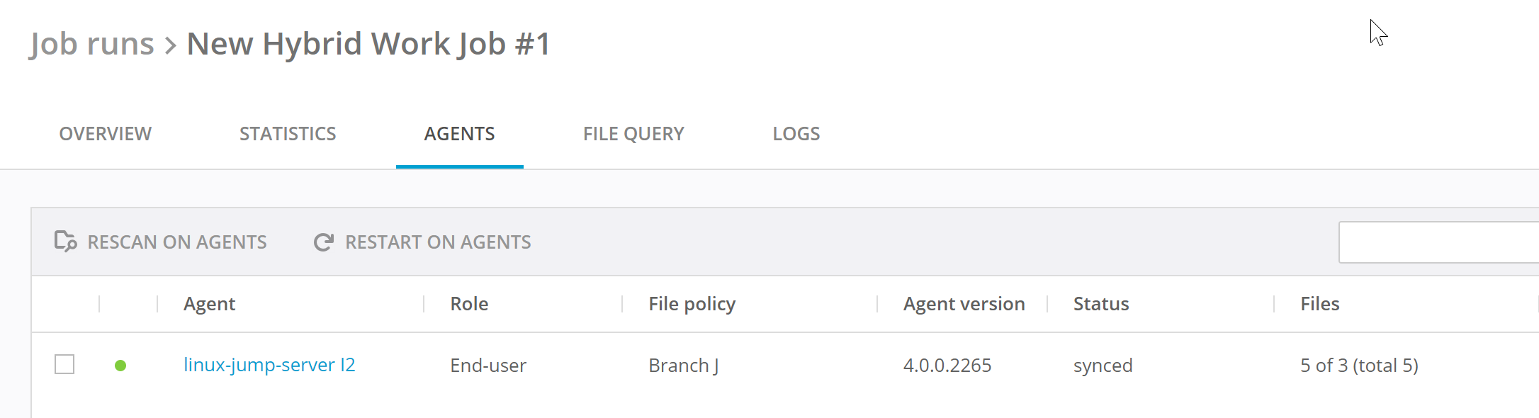Image resolution: width=1539 pixels, height=418 pixels.
Task: Go back to Job runs breadcrumb
Action: (x=91, y=44)
